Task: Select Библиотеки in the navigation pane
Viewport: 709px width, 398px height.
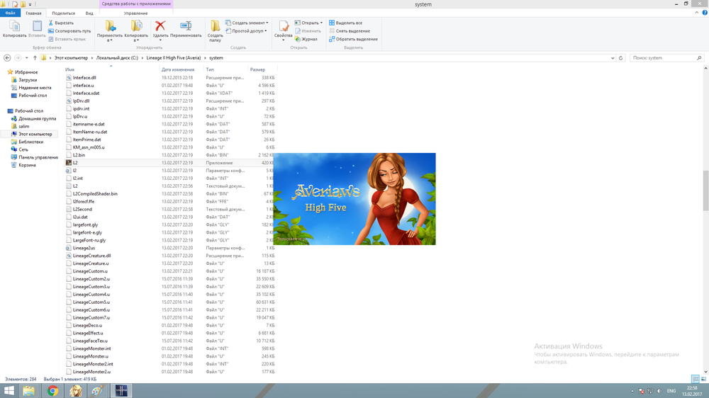Action: pos(30,142)
